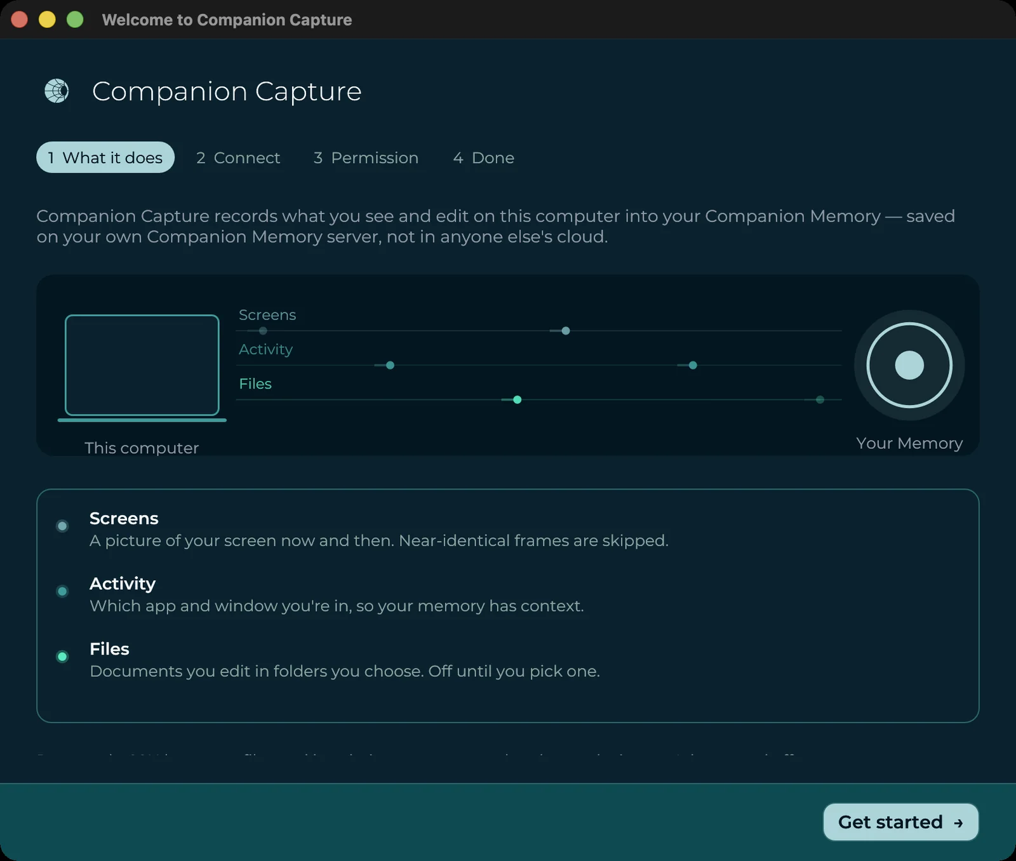Click the "This computer" caption
Viewport: 1016px width, 861px height.
[x=142, y=448]
